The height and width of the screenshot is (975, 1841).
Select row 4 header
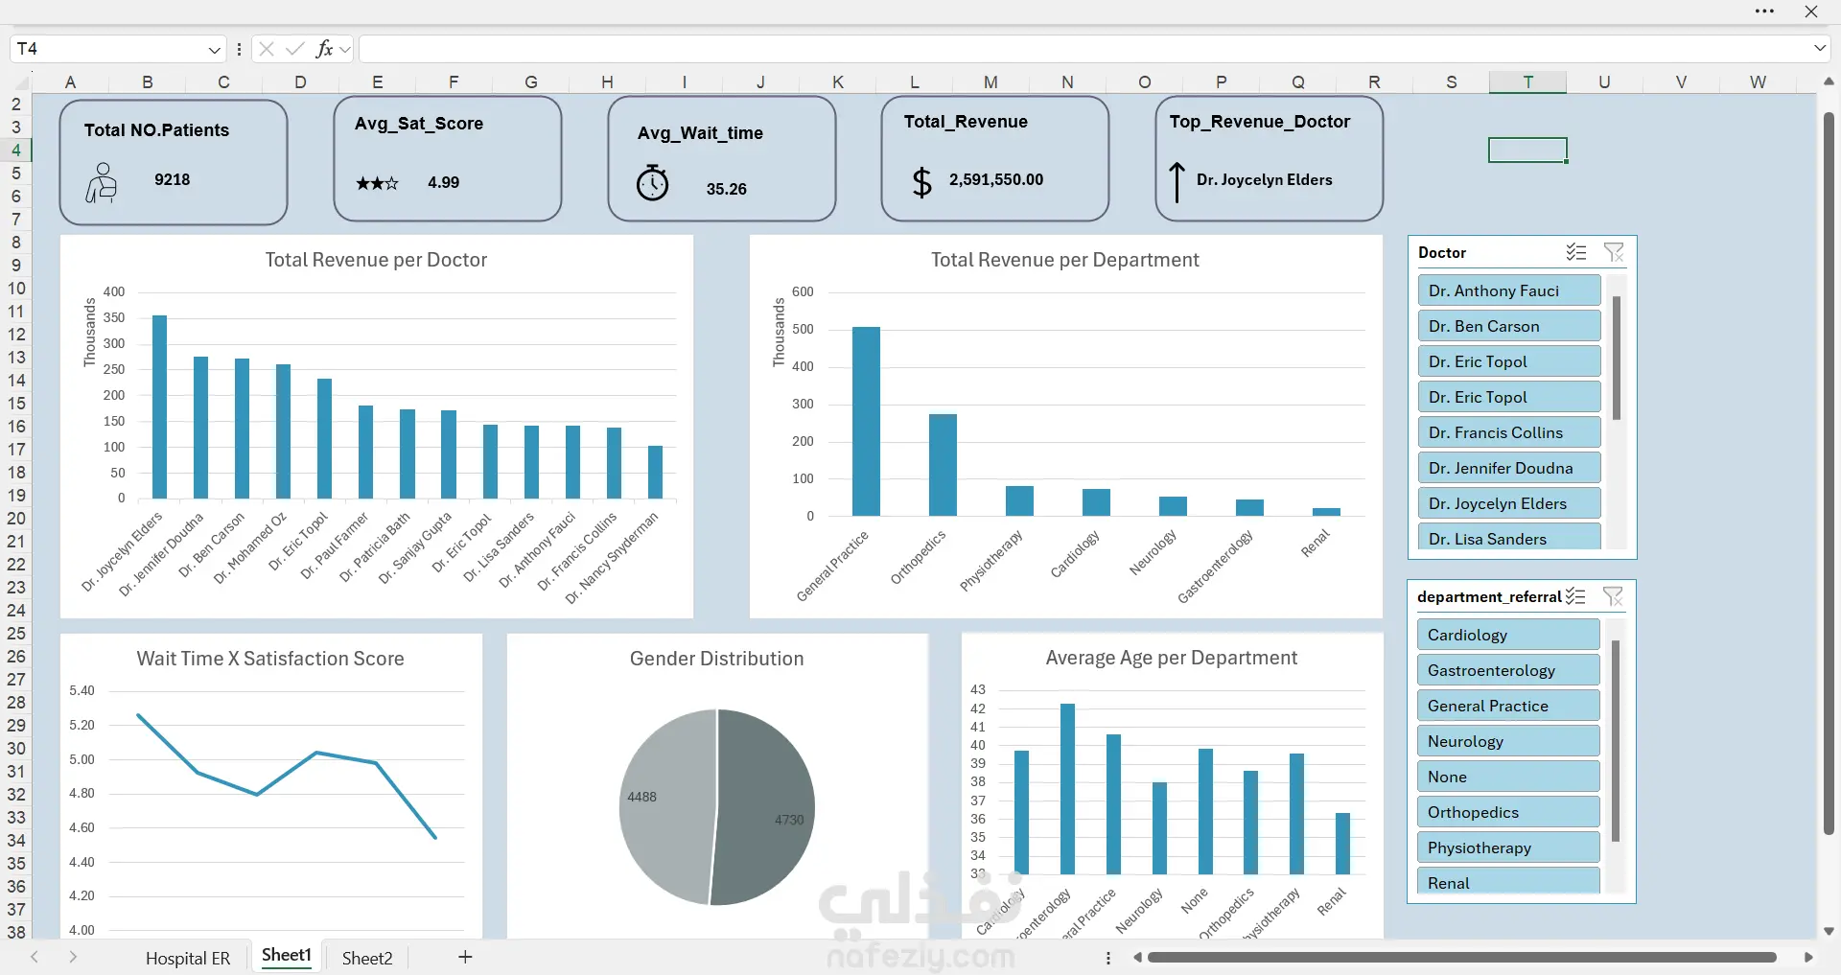[16, 150]
